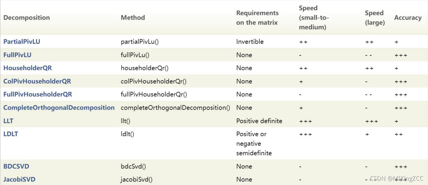This screenshot has width=428, height=185.
Task: Click the Speed (large) column header
Action: pos(375,17)
